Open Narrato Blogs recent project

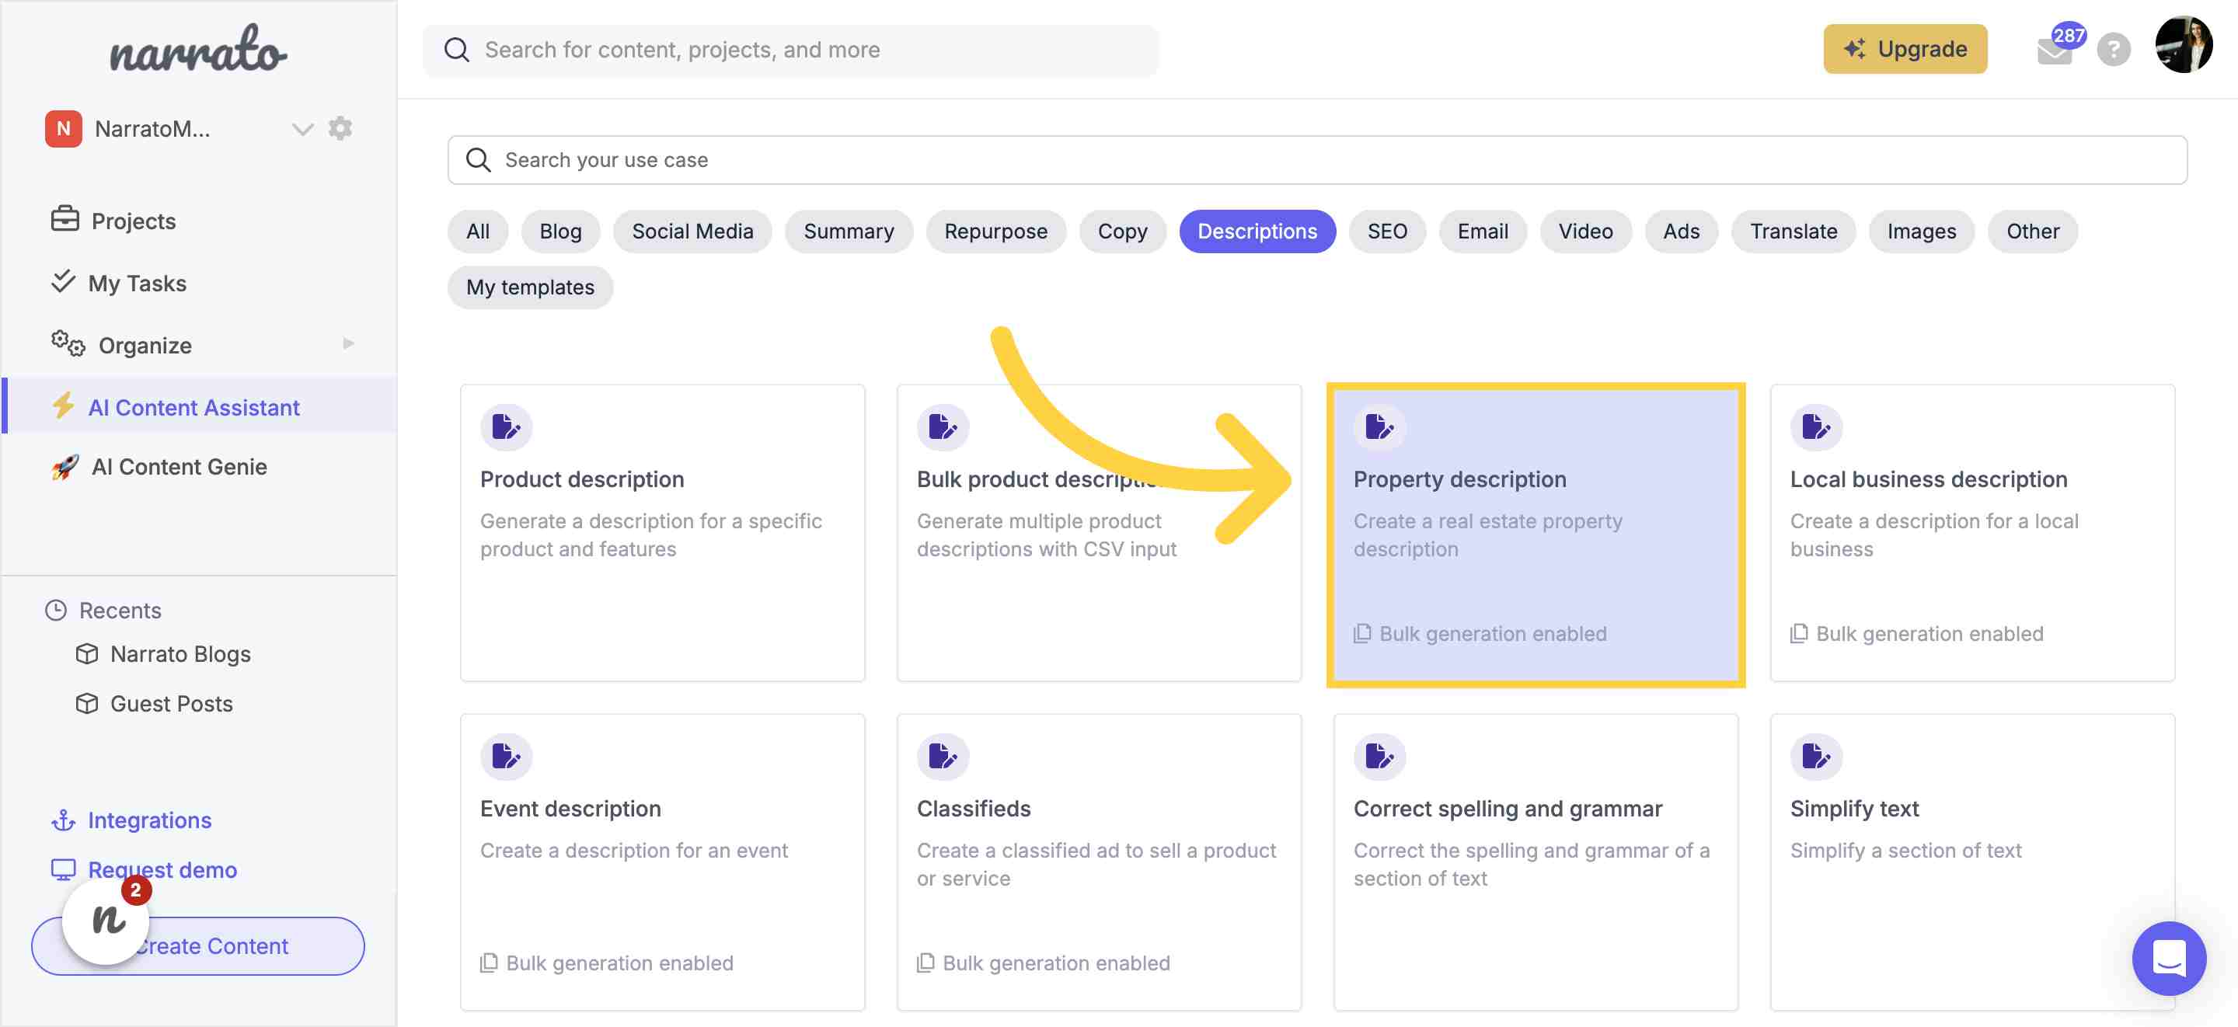click(180, 653)
